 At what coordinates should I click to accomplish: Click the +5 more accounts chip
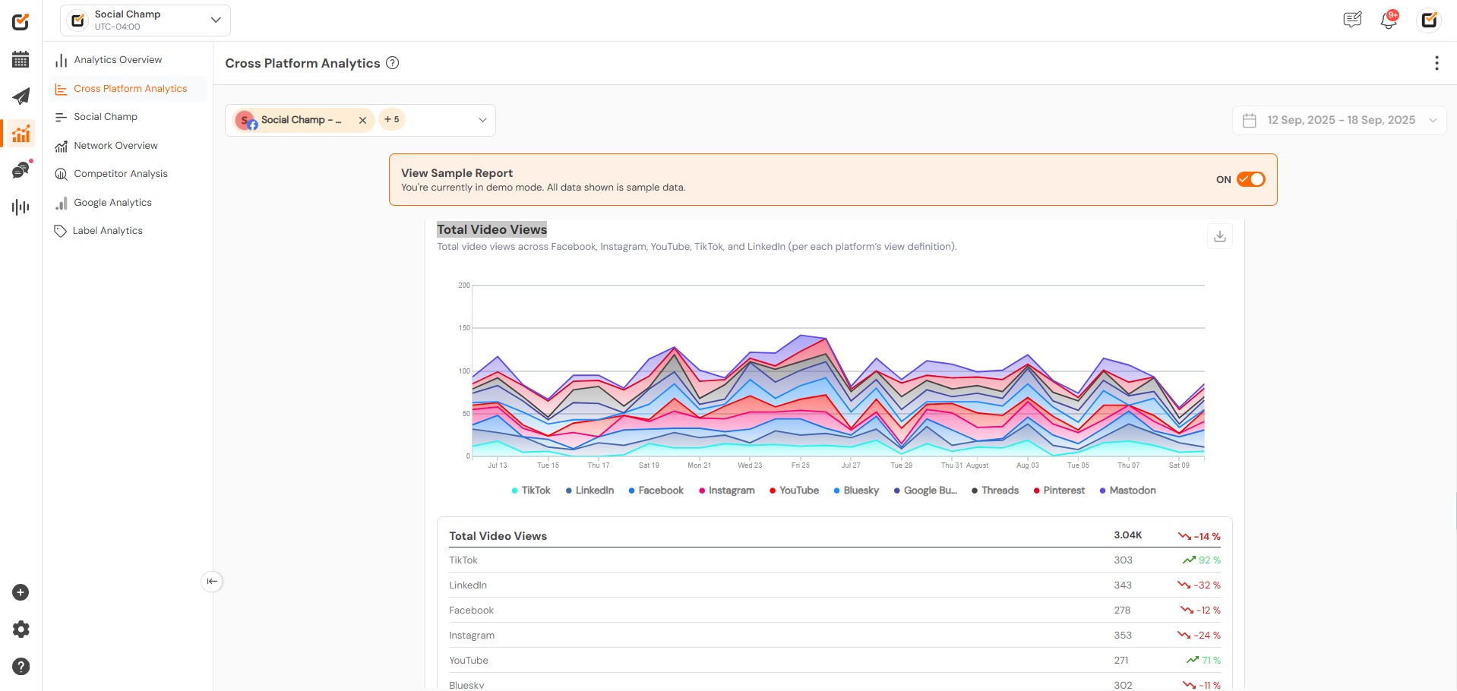392,119
